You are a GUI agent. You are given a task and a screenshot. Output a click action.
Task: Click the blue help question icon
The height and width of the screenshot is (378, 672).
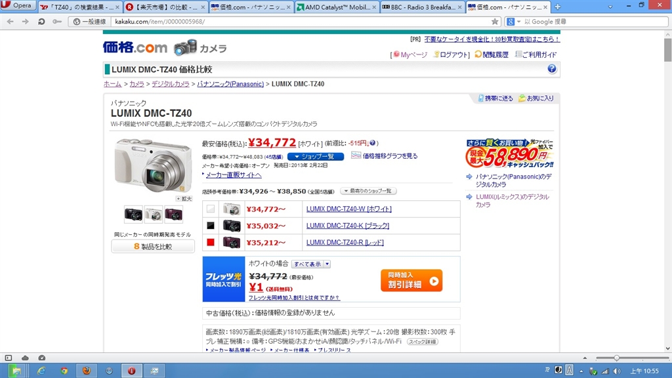click(x=551, y=68)
